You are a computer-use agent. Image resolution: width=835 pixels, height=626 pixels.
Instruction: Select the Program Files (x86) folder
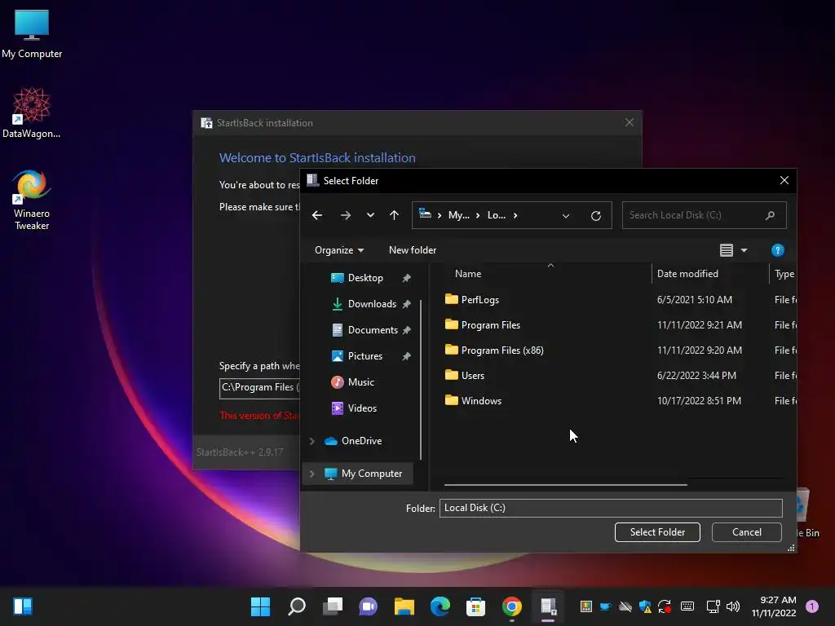pos(502,350)
